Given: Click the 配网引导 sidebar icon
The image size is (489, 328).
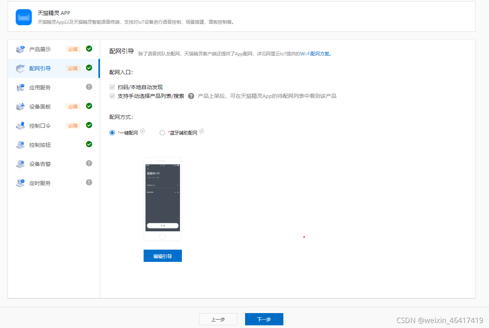Looking at the screenshot, I should click(20, 68).
